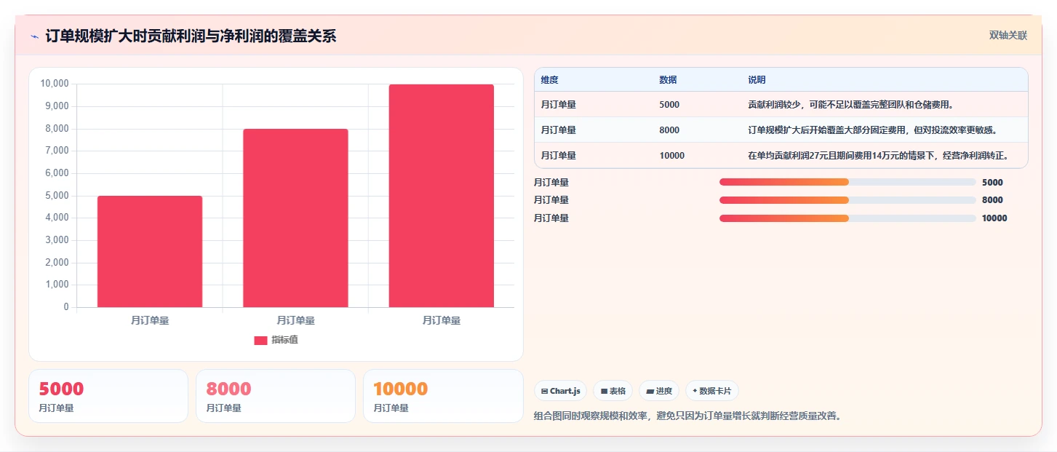Click the 5000 cell in the table
This screenshot has width=1057, height=452.
[x=669, y=105]
